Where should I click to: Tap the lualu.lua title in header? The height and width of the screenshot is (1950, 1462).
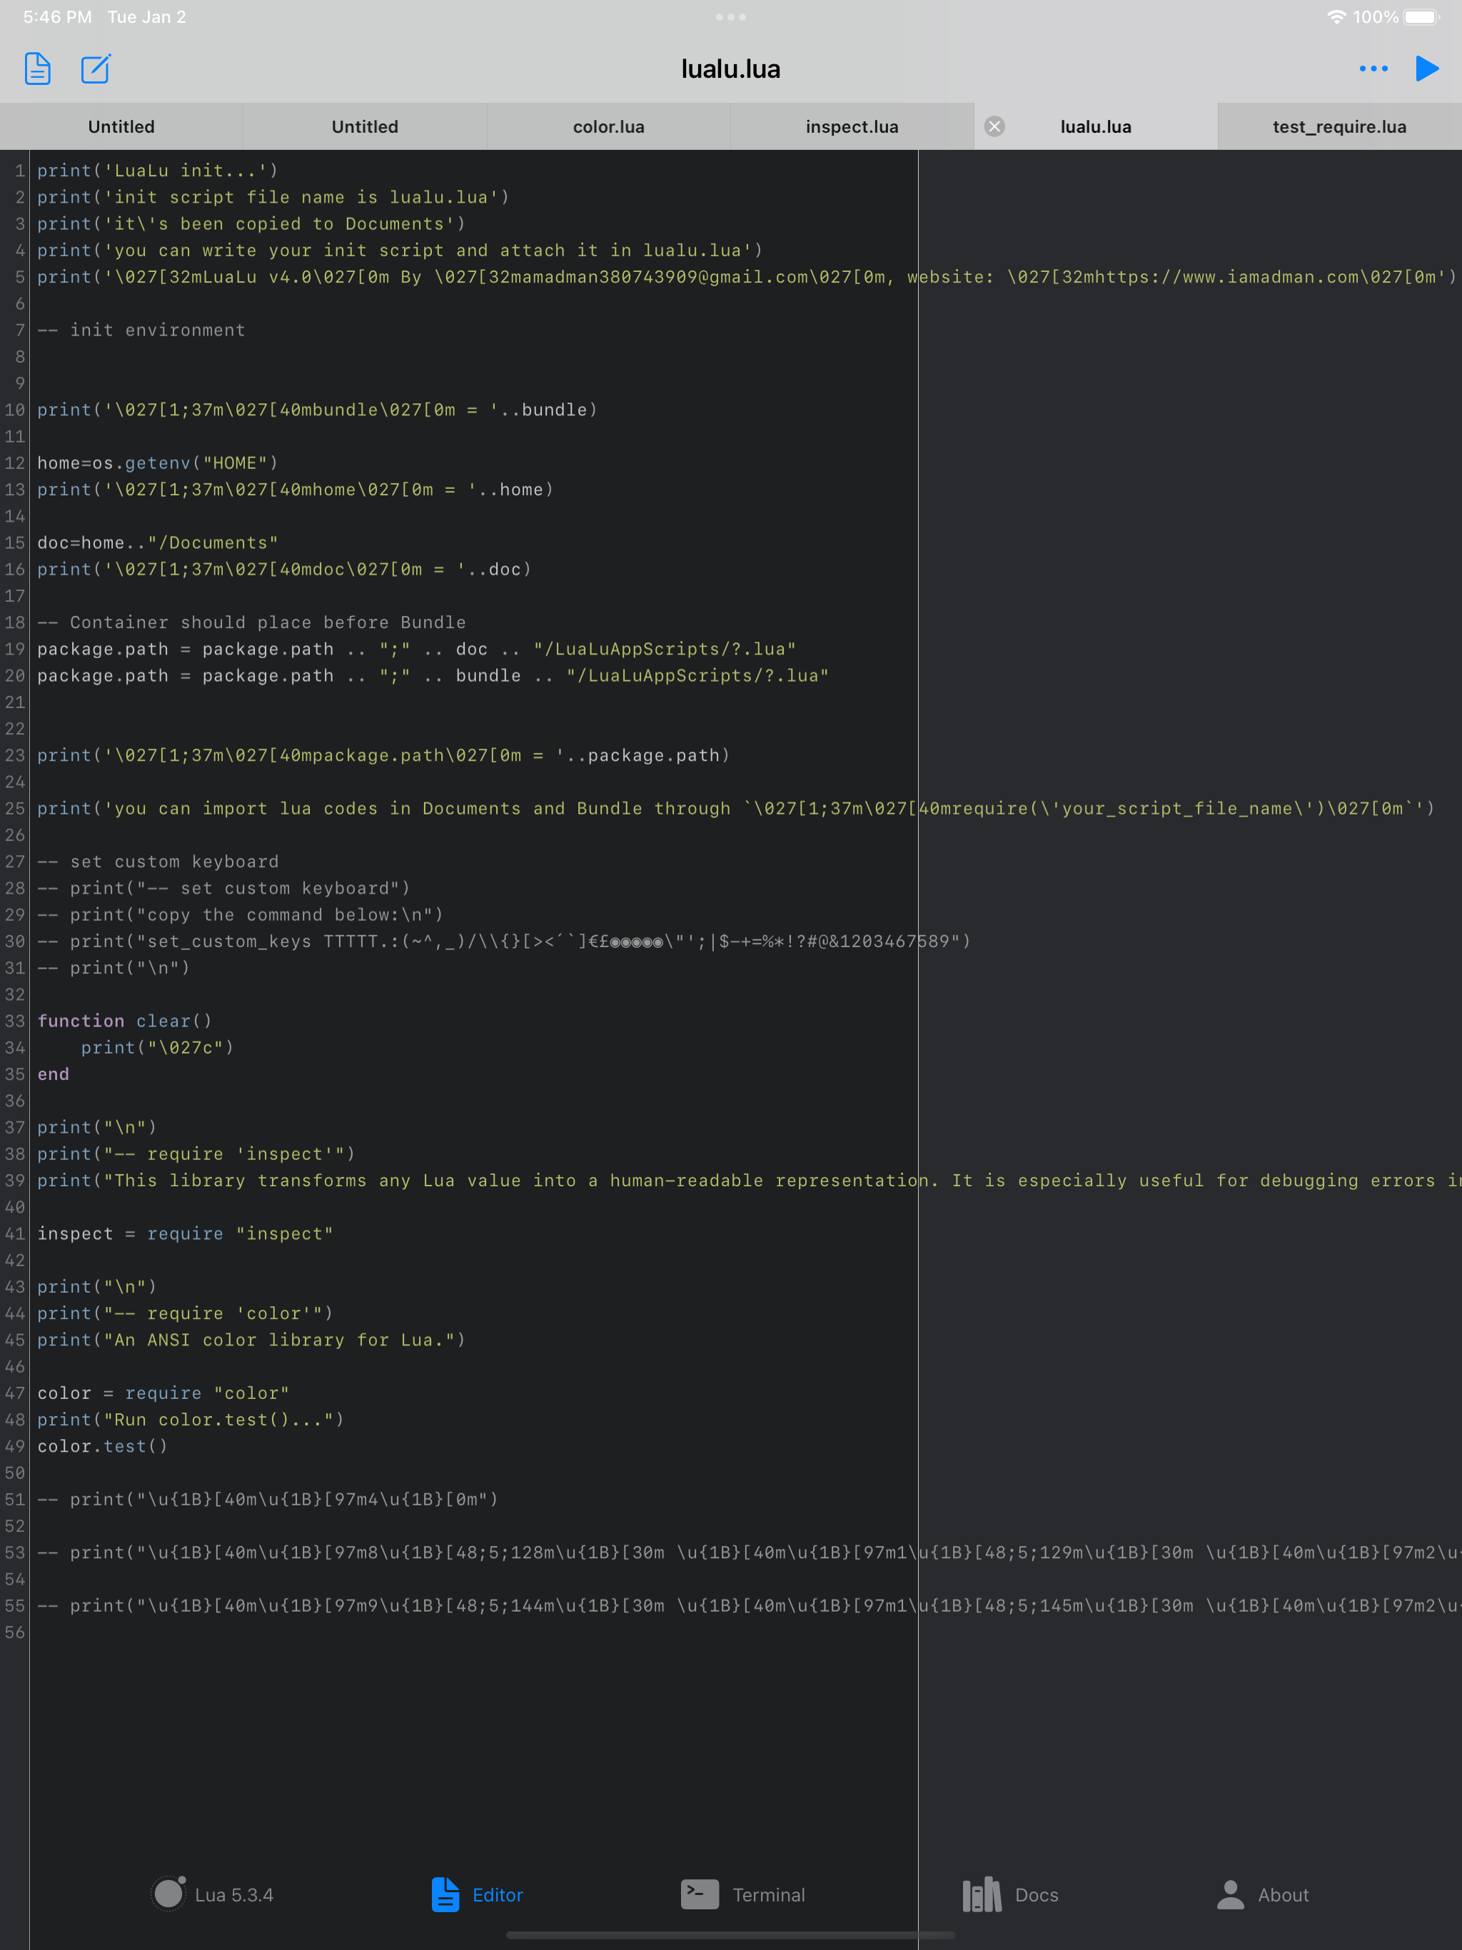pos(731,69)
